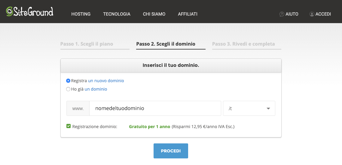Click the AIUTO question mark icon
Image resolution: width=342 pixels, height=165 pixels.
click(x=282, y=14)
